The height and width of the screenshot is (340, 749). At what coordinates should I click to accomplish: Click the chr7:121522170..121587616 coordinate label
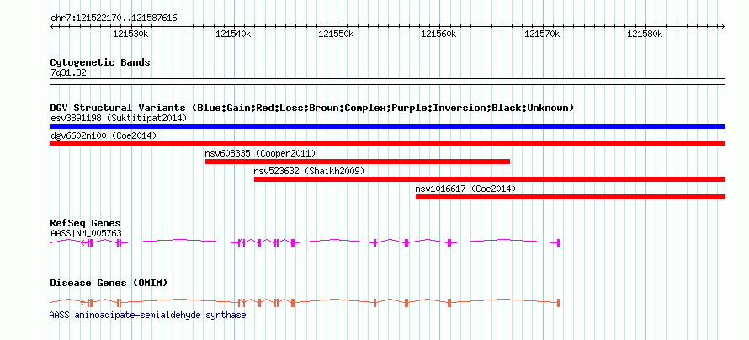click(x=114, y=19)
